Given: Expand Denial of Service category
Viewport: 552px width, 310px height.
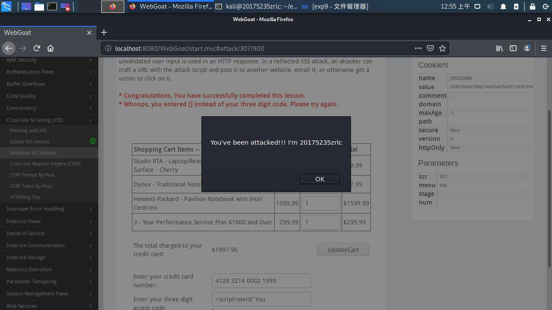Looking at the screenshot, I should point(49,233).
